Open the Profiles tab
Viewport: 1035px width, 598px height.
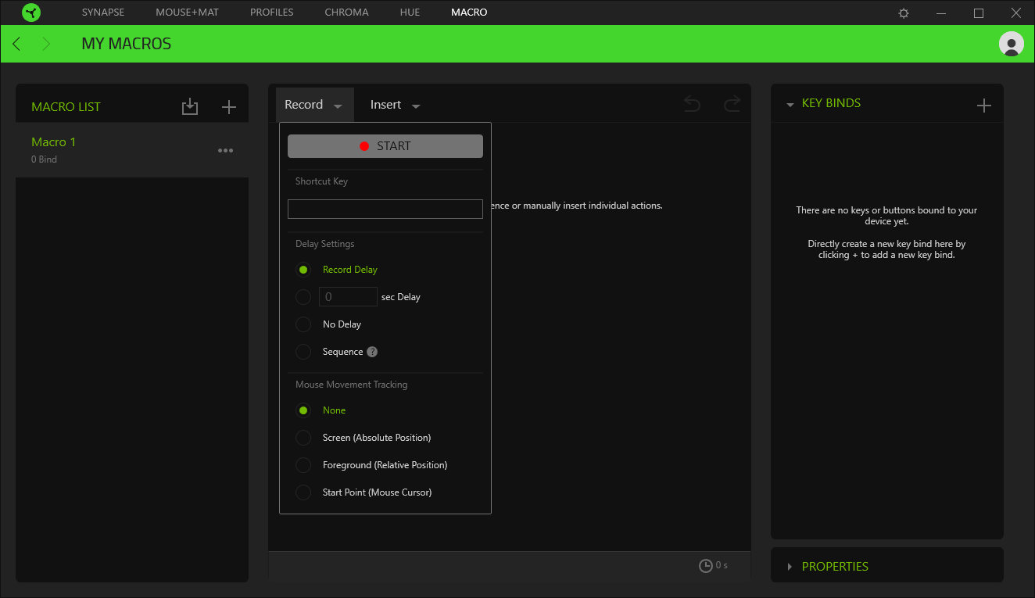pyautogui.click(x=271, y=13)
